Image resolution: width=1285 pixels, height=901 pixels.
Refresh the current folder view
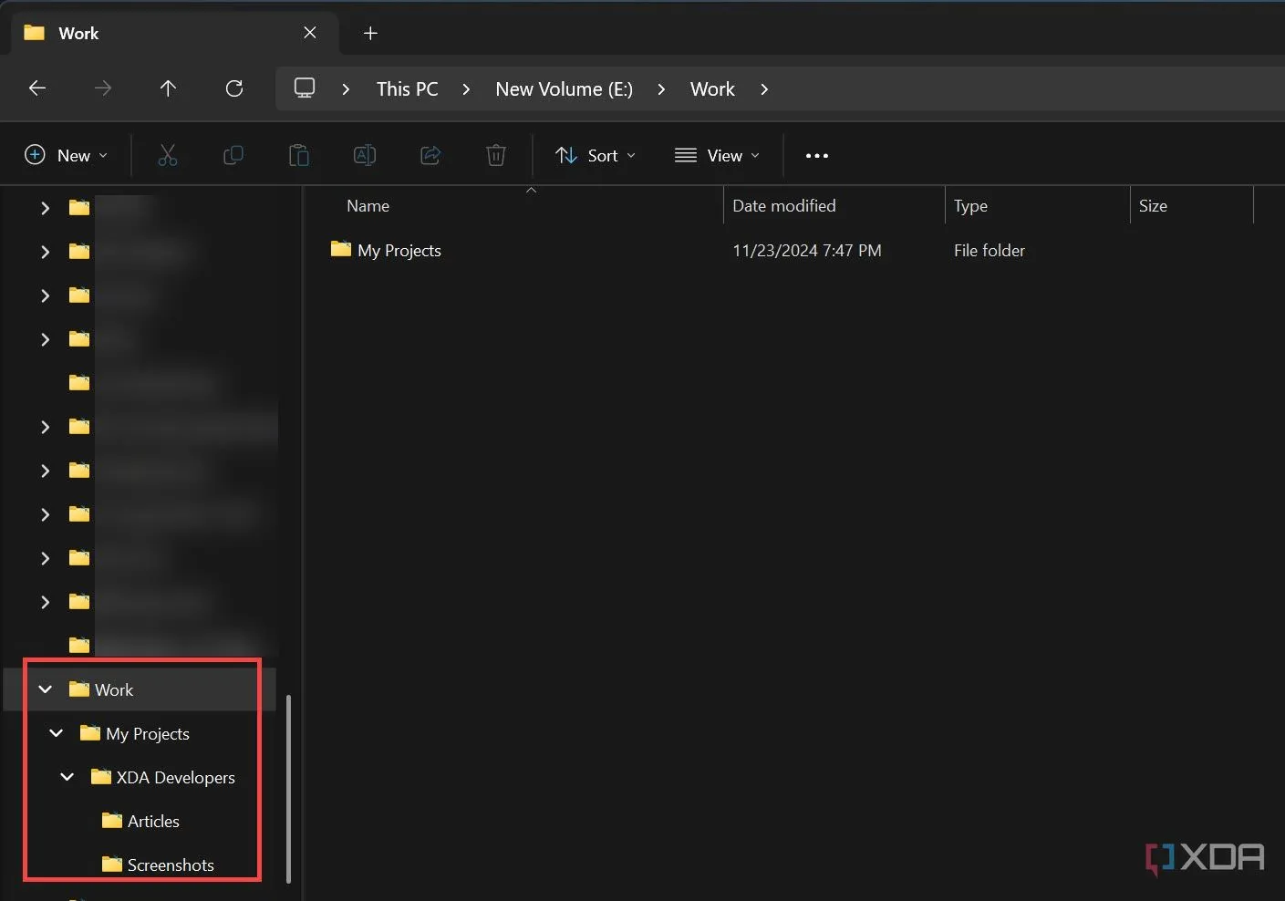coord(234,88)
